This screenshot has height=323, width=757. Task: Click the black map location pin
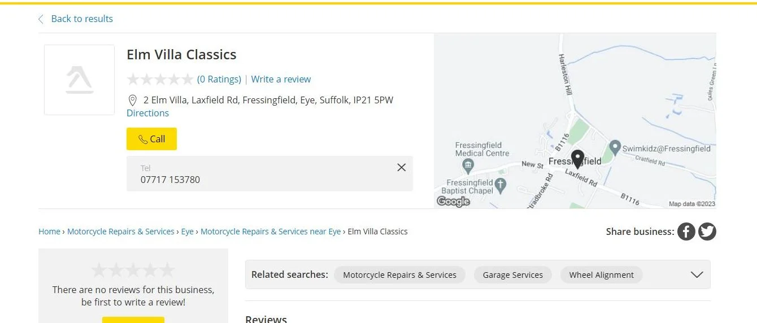pyautogui.click(x=577, y=159)
